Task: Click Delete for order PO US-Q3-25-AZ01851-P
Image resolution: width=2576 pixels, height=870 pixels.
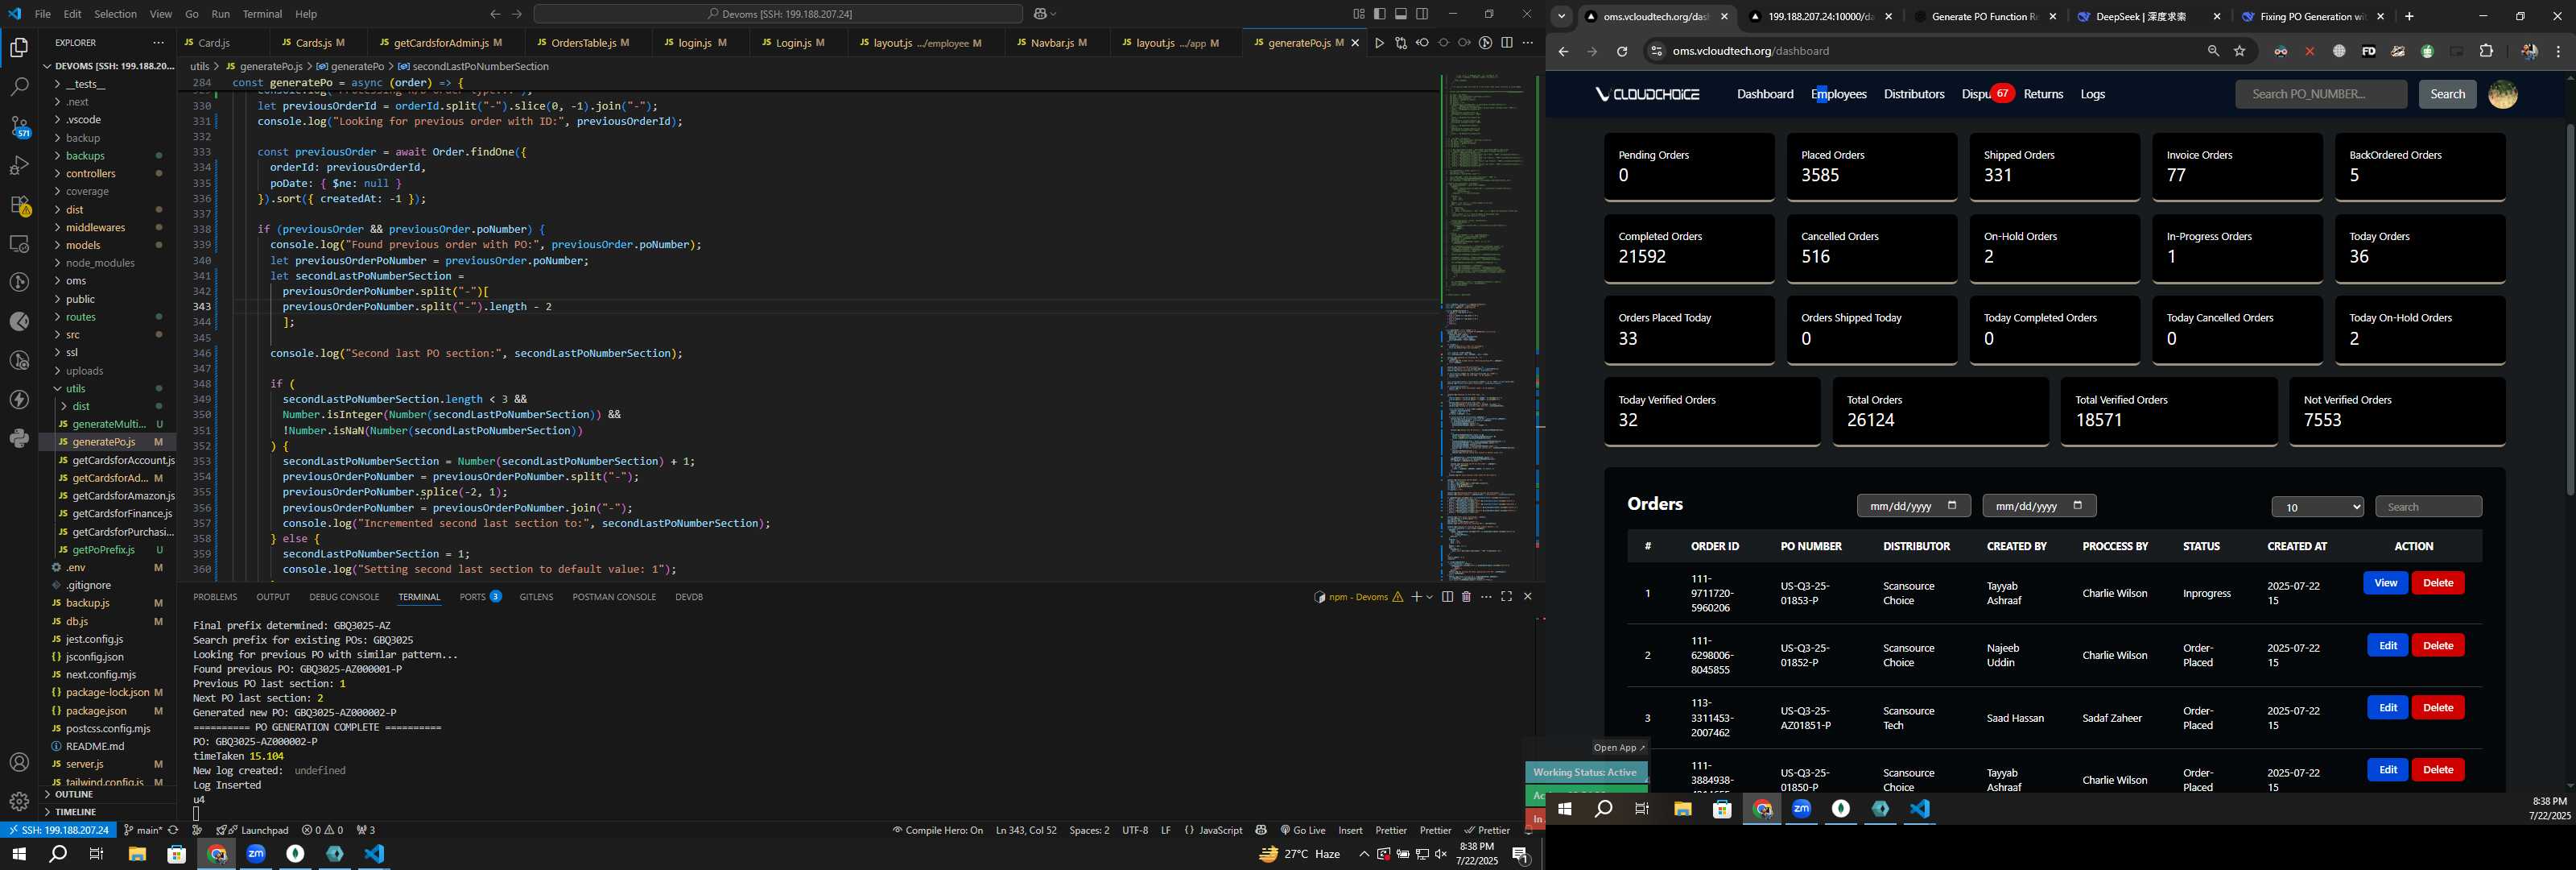Action: click(2437, 708)
